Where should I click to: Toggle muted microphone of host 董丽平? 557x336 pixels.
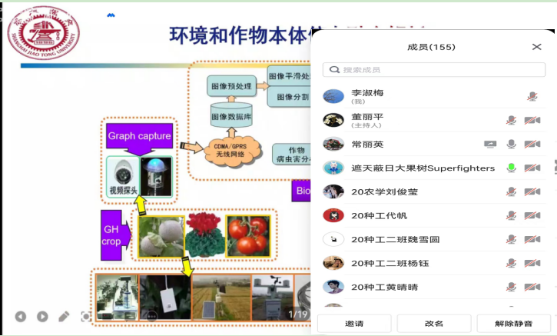click(511, 121)
